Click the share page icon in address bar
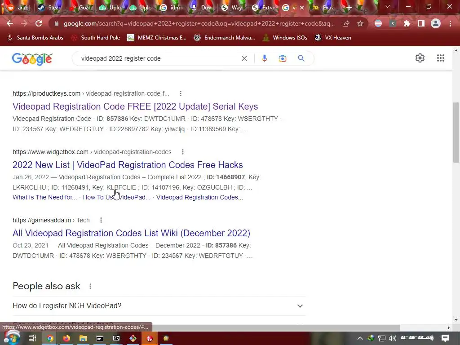 (345, 24)
